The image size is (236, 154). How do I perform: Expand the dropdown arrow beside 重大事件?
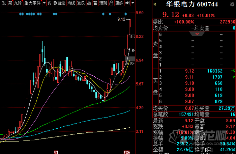point(44,3)
